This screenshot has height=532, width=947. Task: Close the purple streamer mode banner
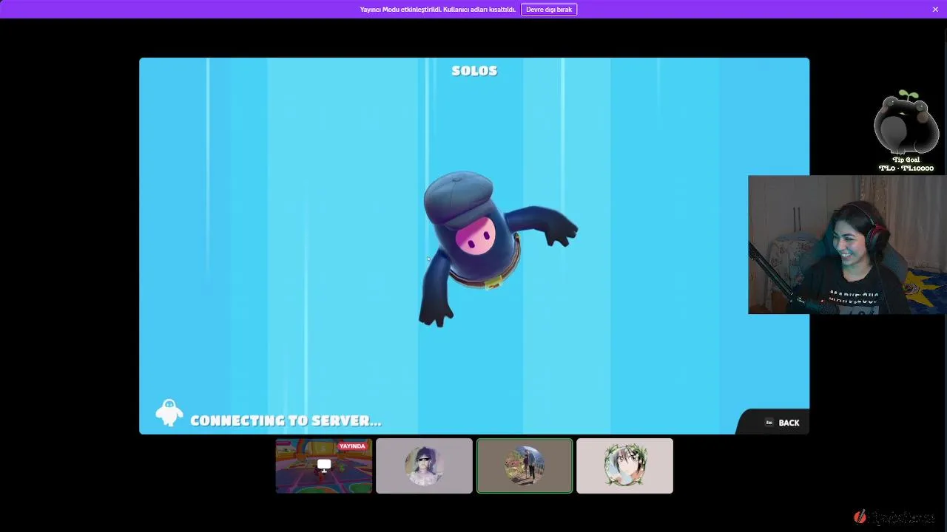[935, 10]
